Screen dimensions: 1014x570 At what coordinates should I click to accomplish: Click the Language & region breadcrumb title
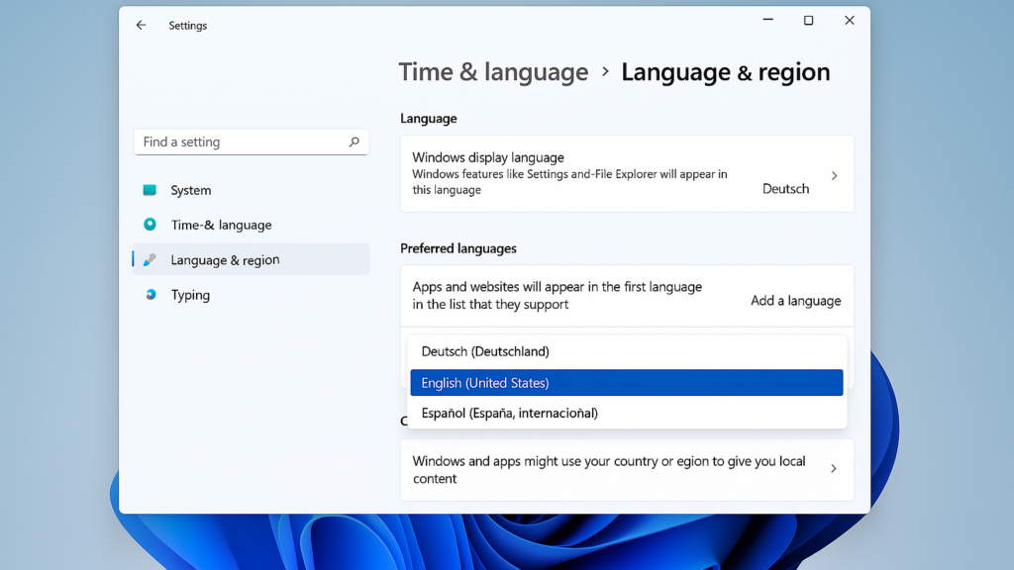(x=726, y=71)
